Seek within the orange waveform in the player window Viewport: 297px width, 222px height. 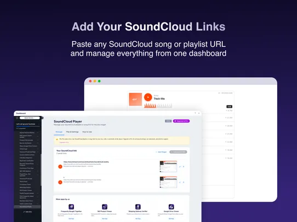pyautogui.click(x=150, y=106)
